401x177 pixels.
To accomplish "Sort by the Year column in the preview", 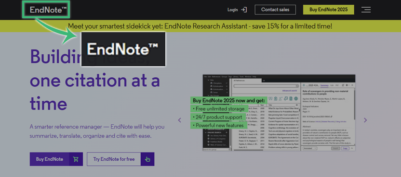I will click(262, 105).
